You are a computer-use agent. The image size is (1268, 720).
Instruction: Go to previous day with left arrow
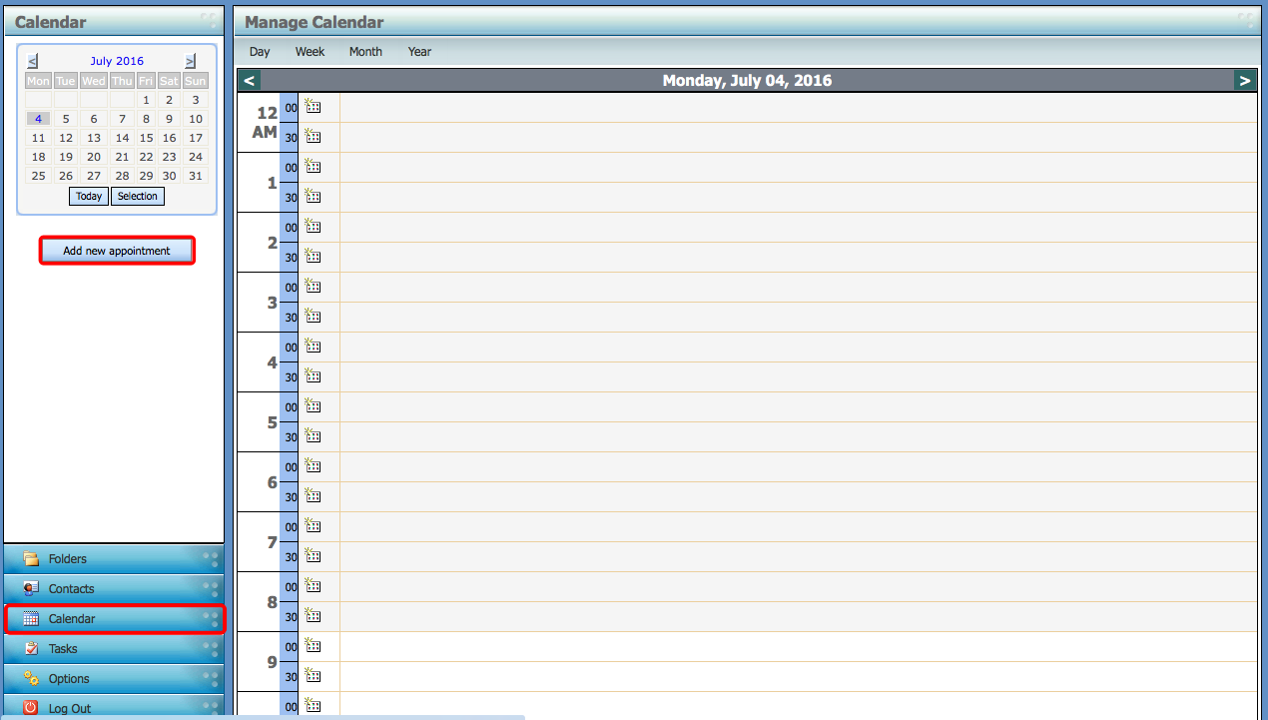[x=250, y=81]
